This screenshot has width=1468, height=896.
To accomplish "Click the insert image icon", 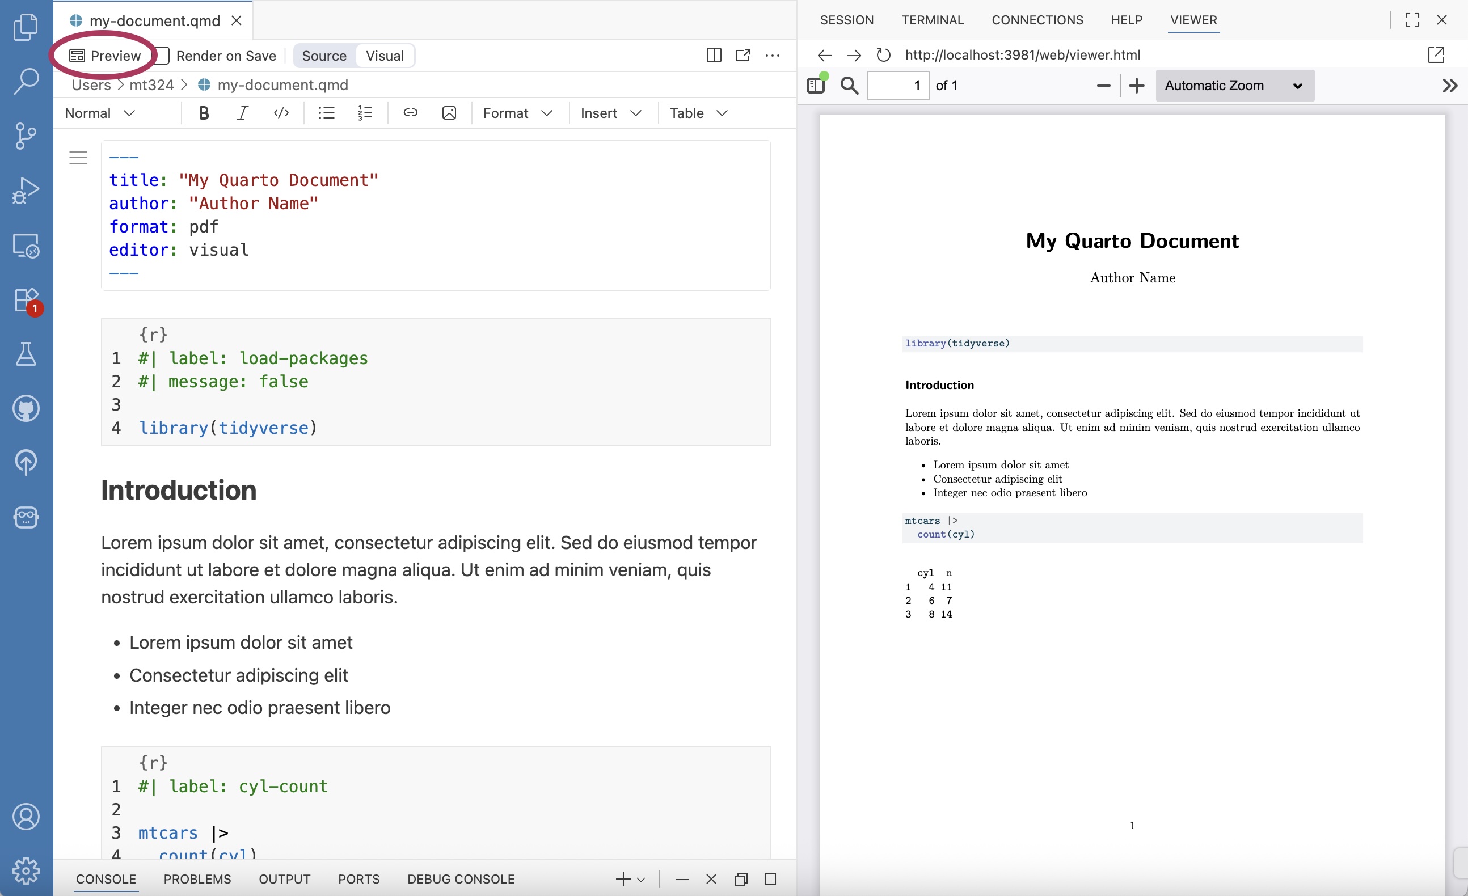I will coord(449,113).
